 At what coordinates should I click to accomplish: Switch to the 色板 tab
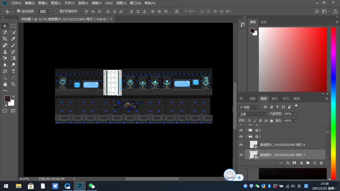click(x=263, y=22)
